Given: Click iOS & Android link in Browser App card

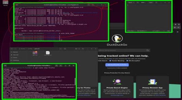Looking at the screenshot, I should 161,95.
